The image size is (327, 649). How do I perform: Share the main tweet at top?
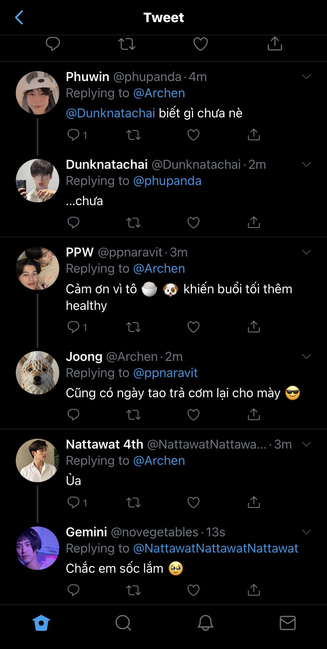pyautogui.click(x=274, y=44)
